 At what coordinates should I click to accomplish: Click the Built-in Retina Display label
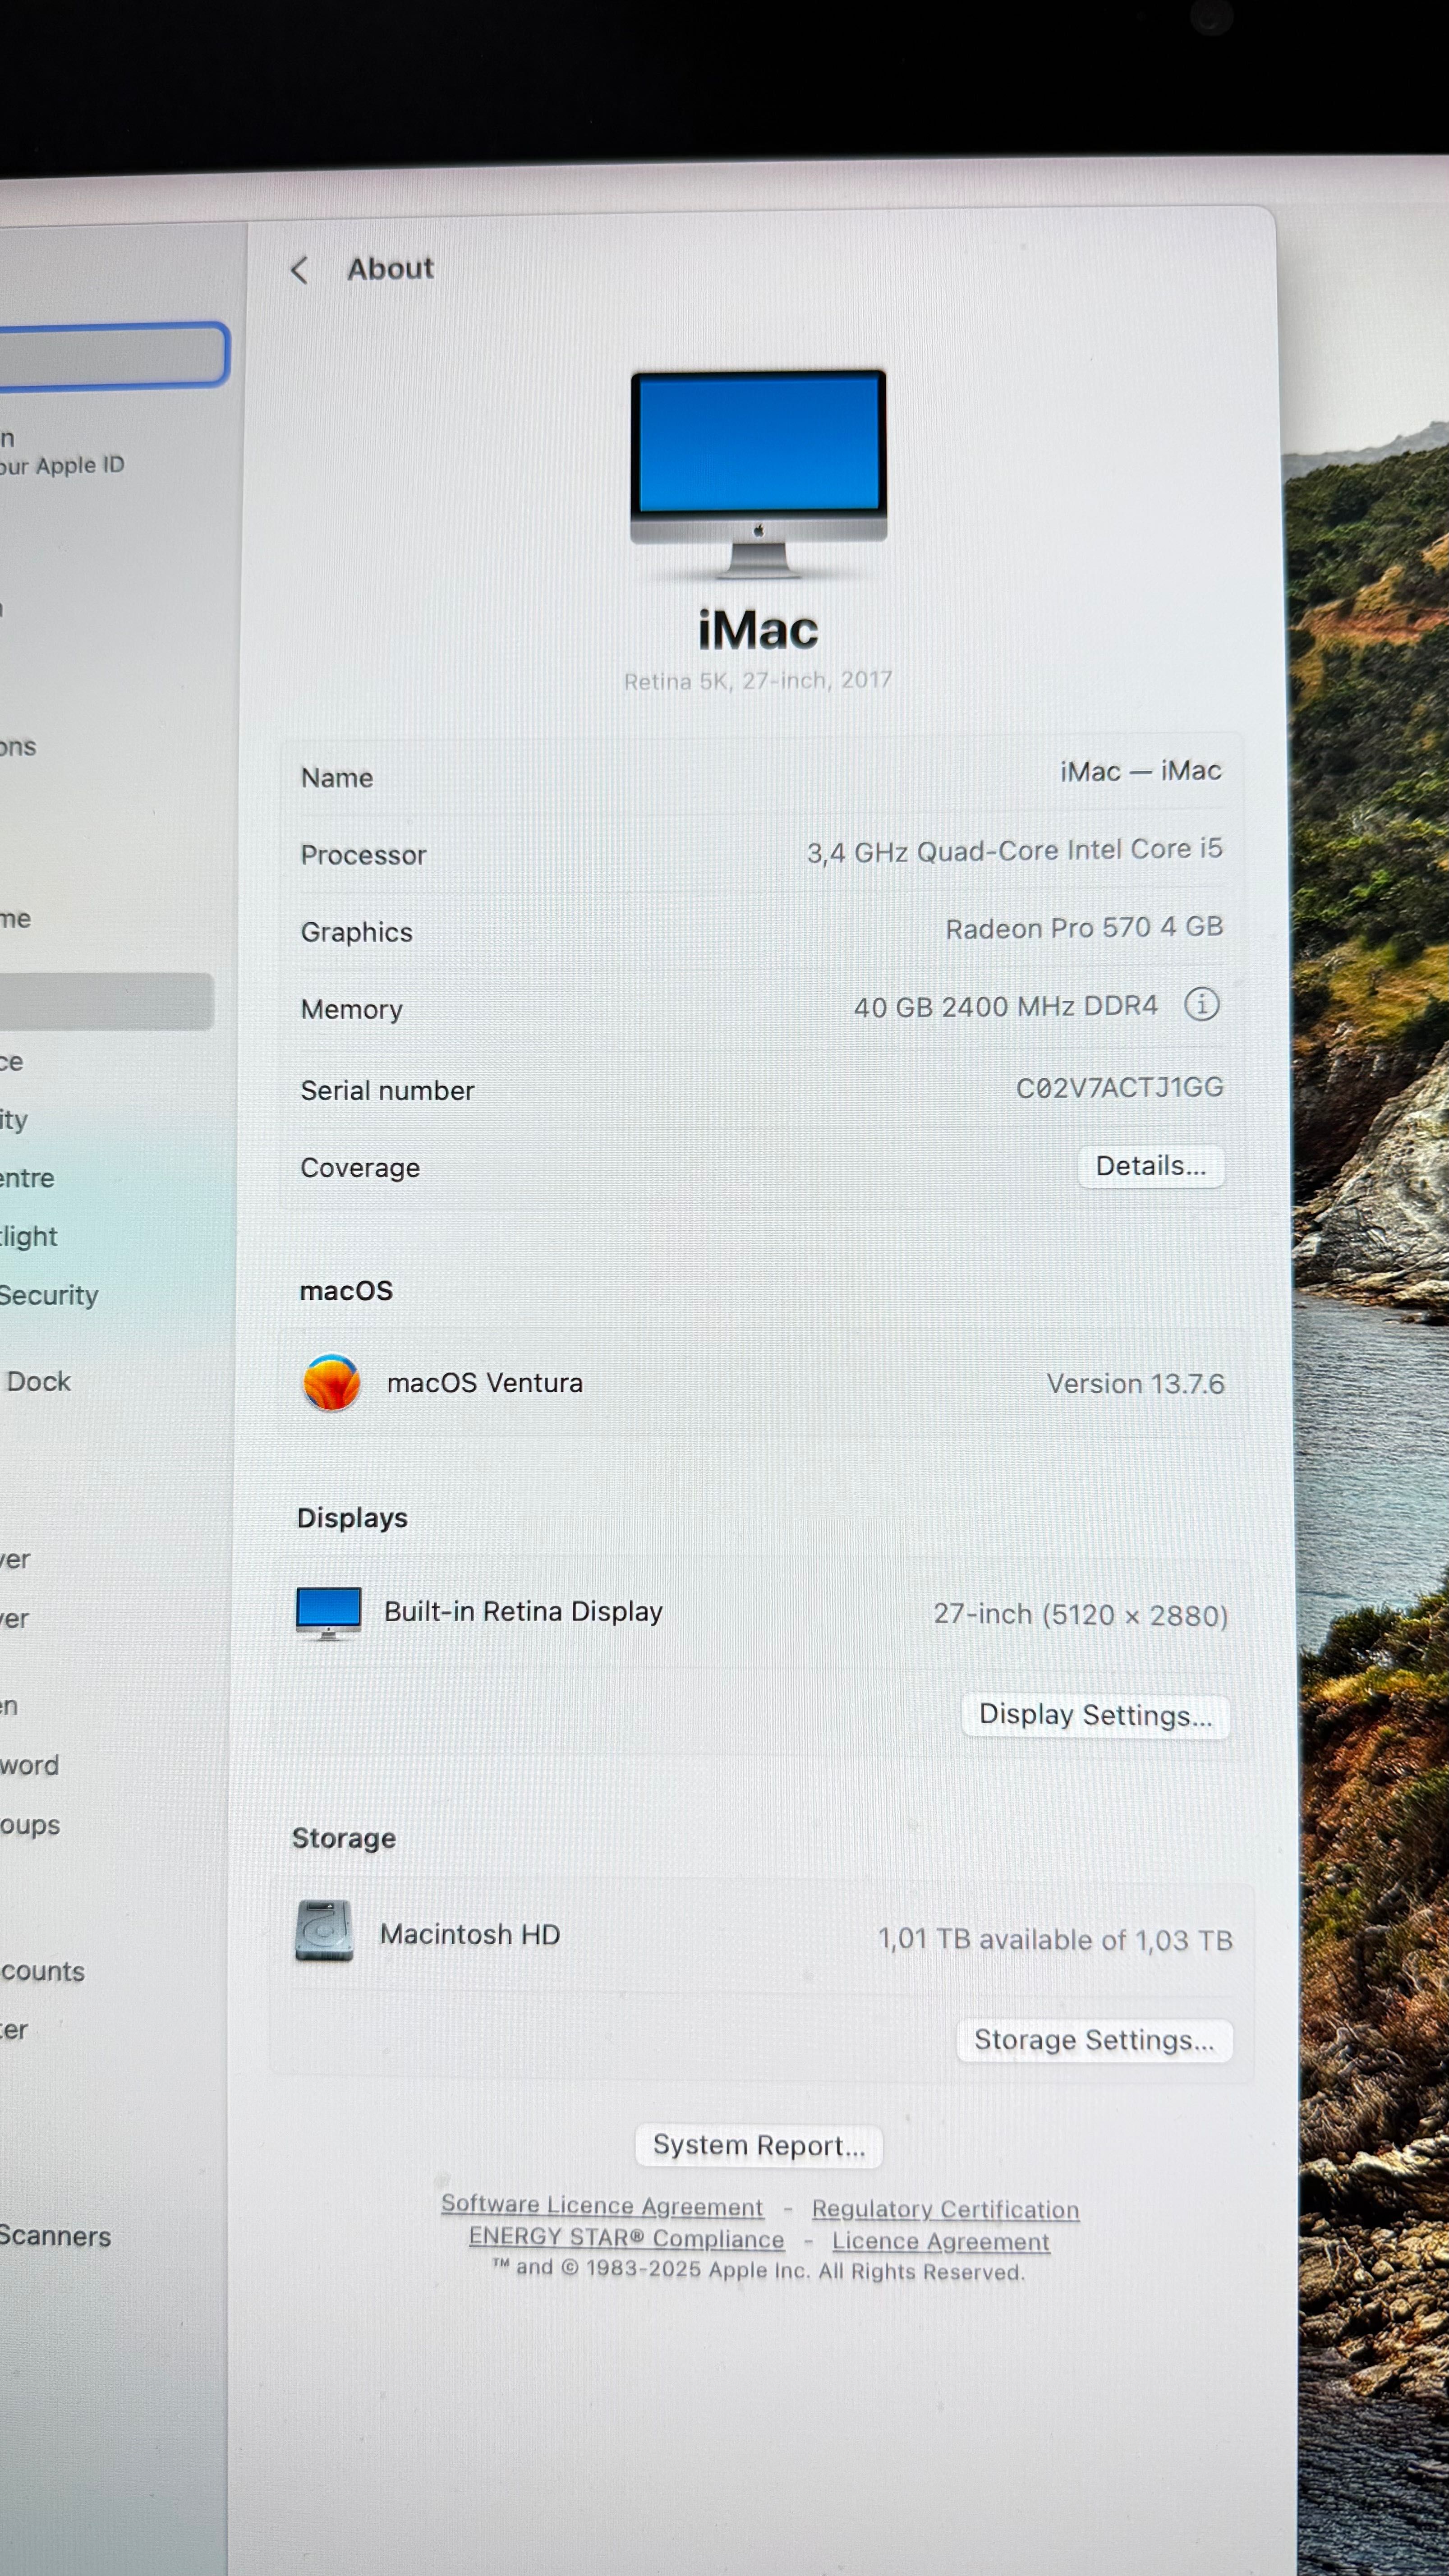click(524, 1612)
